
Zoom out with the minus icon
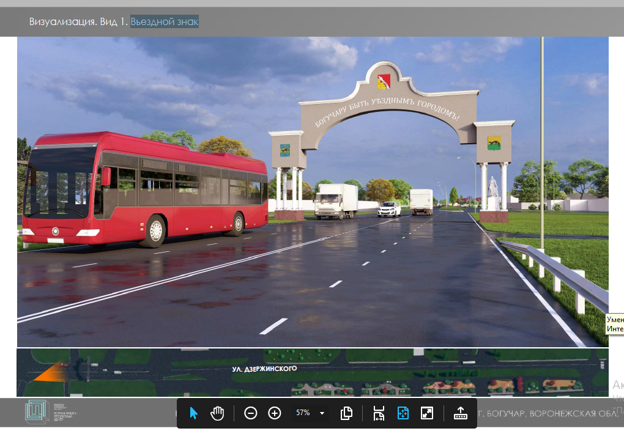[251, 413]
